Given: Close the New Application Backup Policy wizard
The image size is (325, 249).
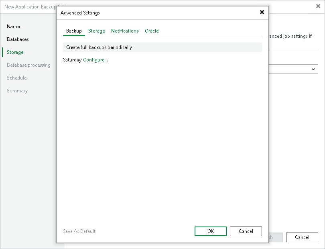Looking at the screenshot, I should coord(318,7).
